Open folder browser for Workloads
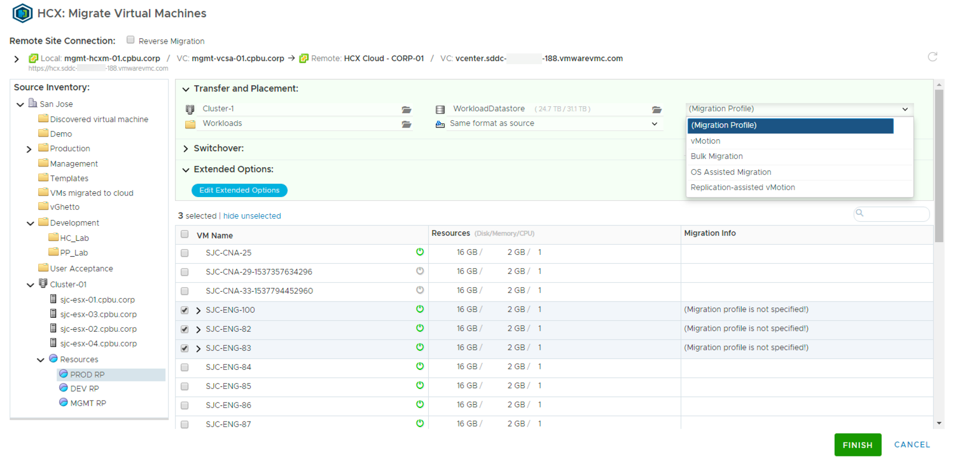This screenshot has width=953, height=464. tap(407, 124)
